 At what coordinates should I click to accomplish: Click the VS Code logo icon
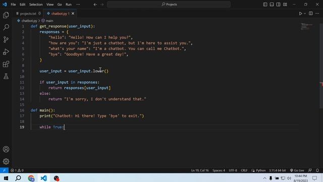5,5
